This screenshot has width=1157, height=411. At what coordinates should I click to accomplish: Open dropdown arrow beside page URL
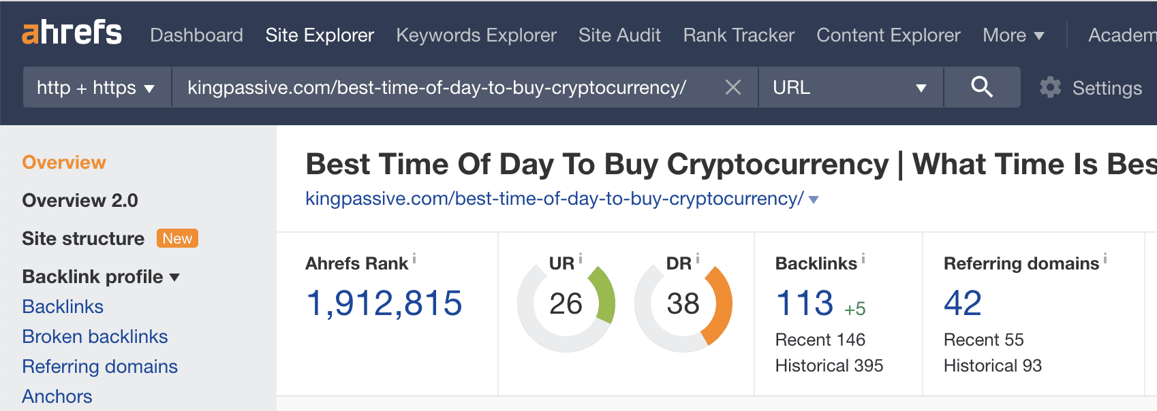pos(813,199)
